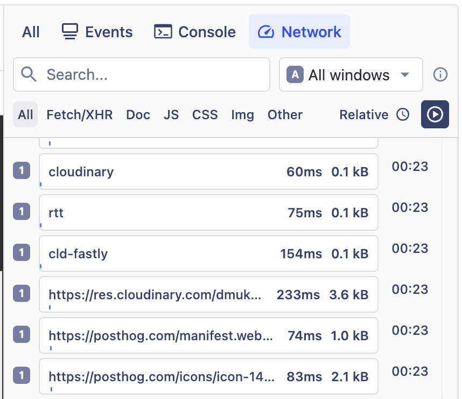
Task: Click the All windows dropdown arrow
Action: pyautogui.click(x=405, y=74)
